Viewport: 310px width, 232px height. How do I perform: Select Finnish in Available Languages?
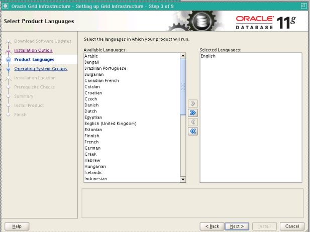(132, 136)
